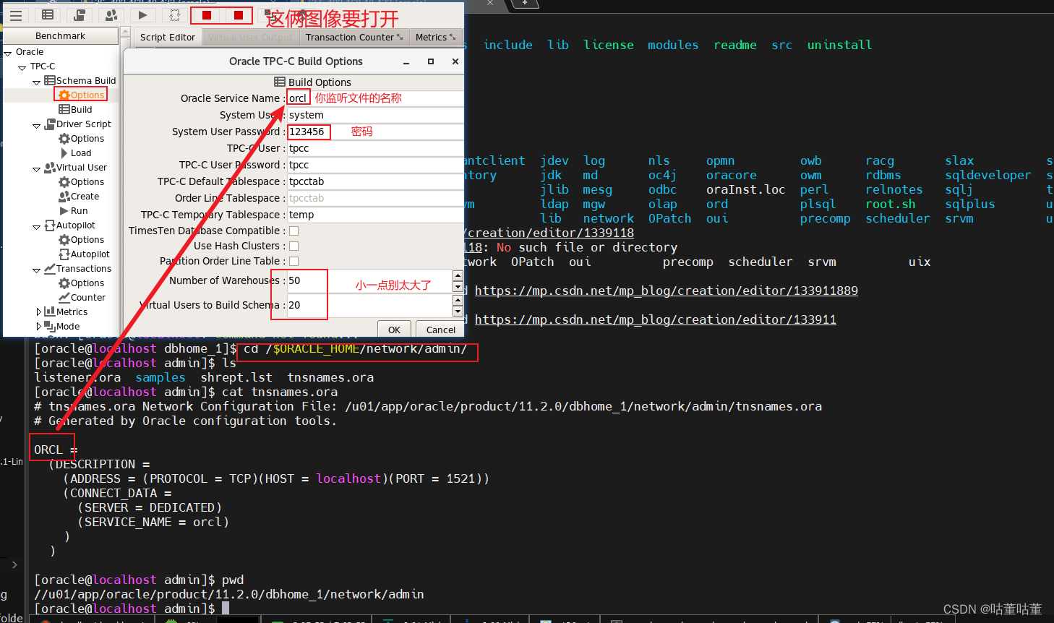
Task: Enable TimesTen Database Compatible
Action: [x=294, y=229]
